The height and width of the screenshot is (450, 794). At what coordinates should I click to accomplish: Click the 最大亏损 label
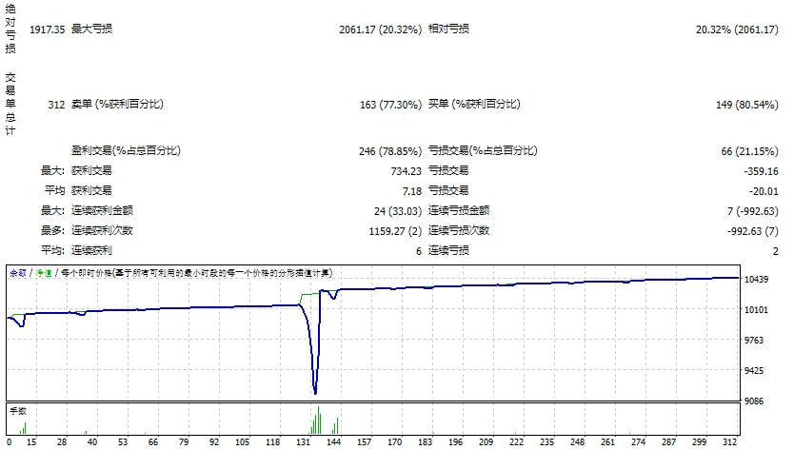pyautogui.click(x=91, y=29)
